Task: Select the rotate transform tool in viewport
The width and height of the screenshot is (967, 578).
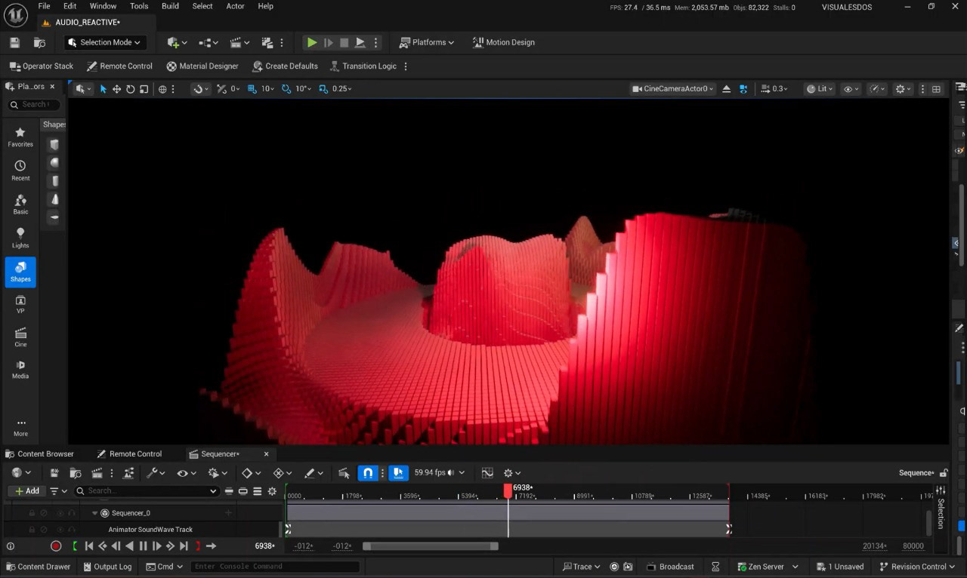Action: [130, 89]
